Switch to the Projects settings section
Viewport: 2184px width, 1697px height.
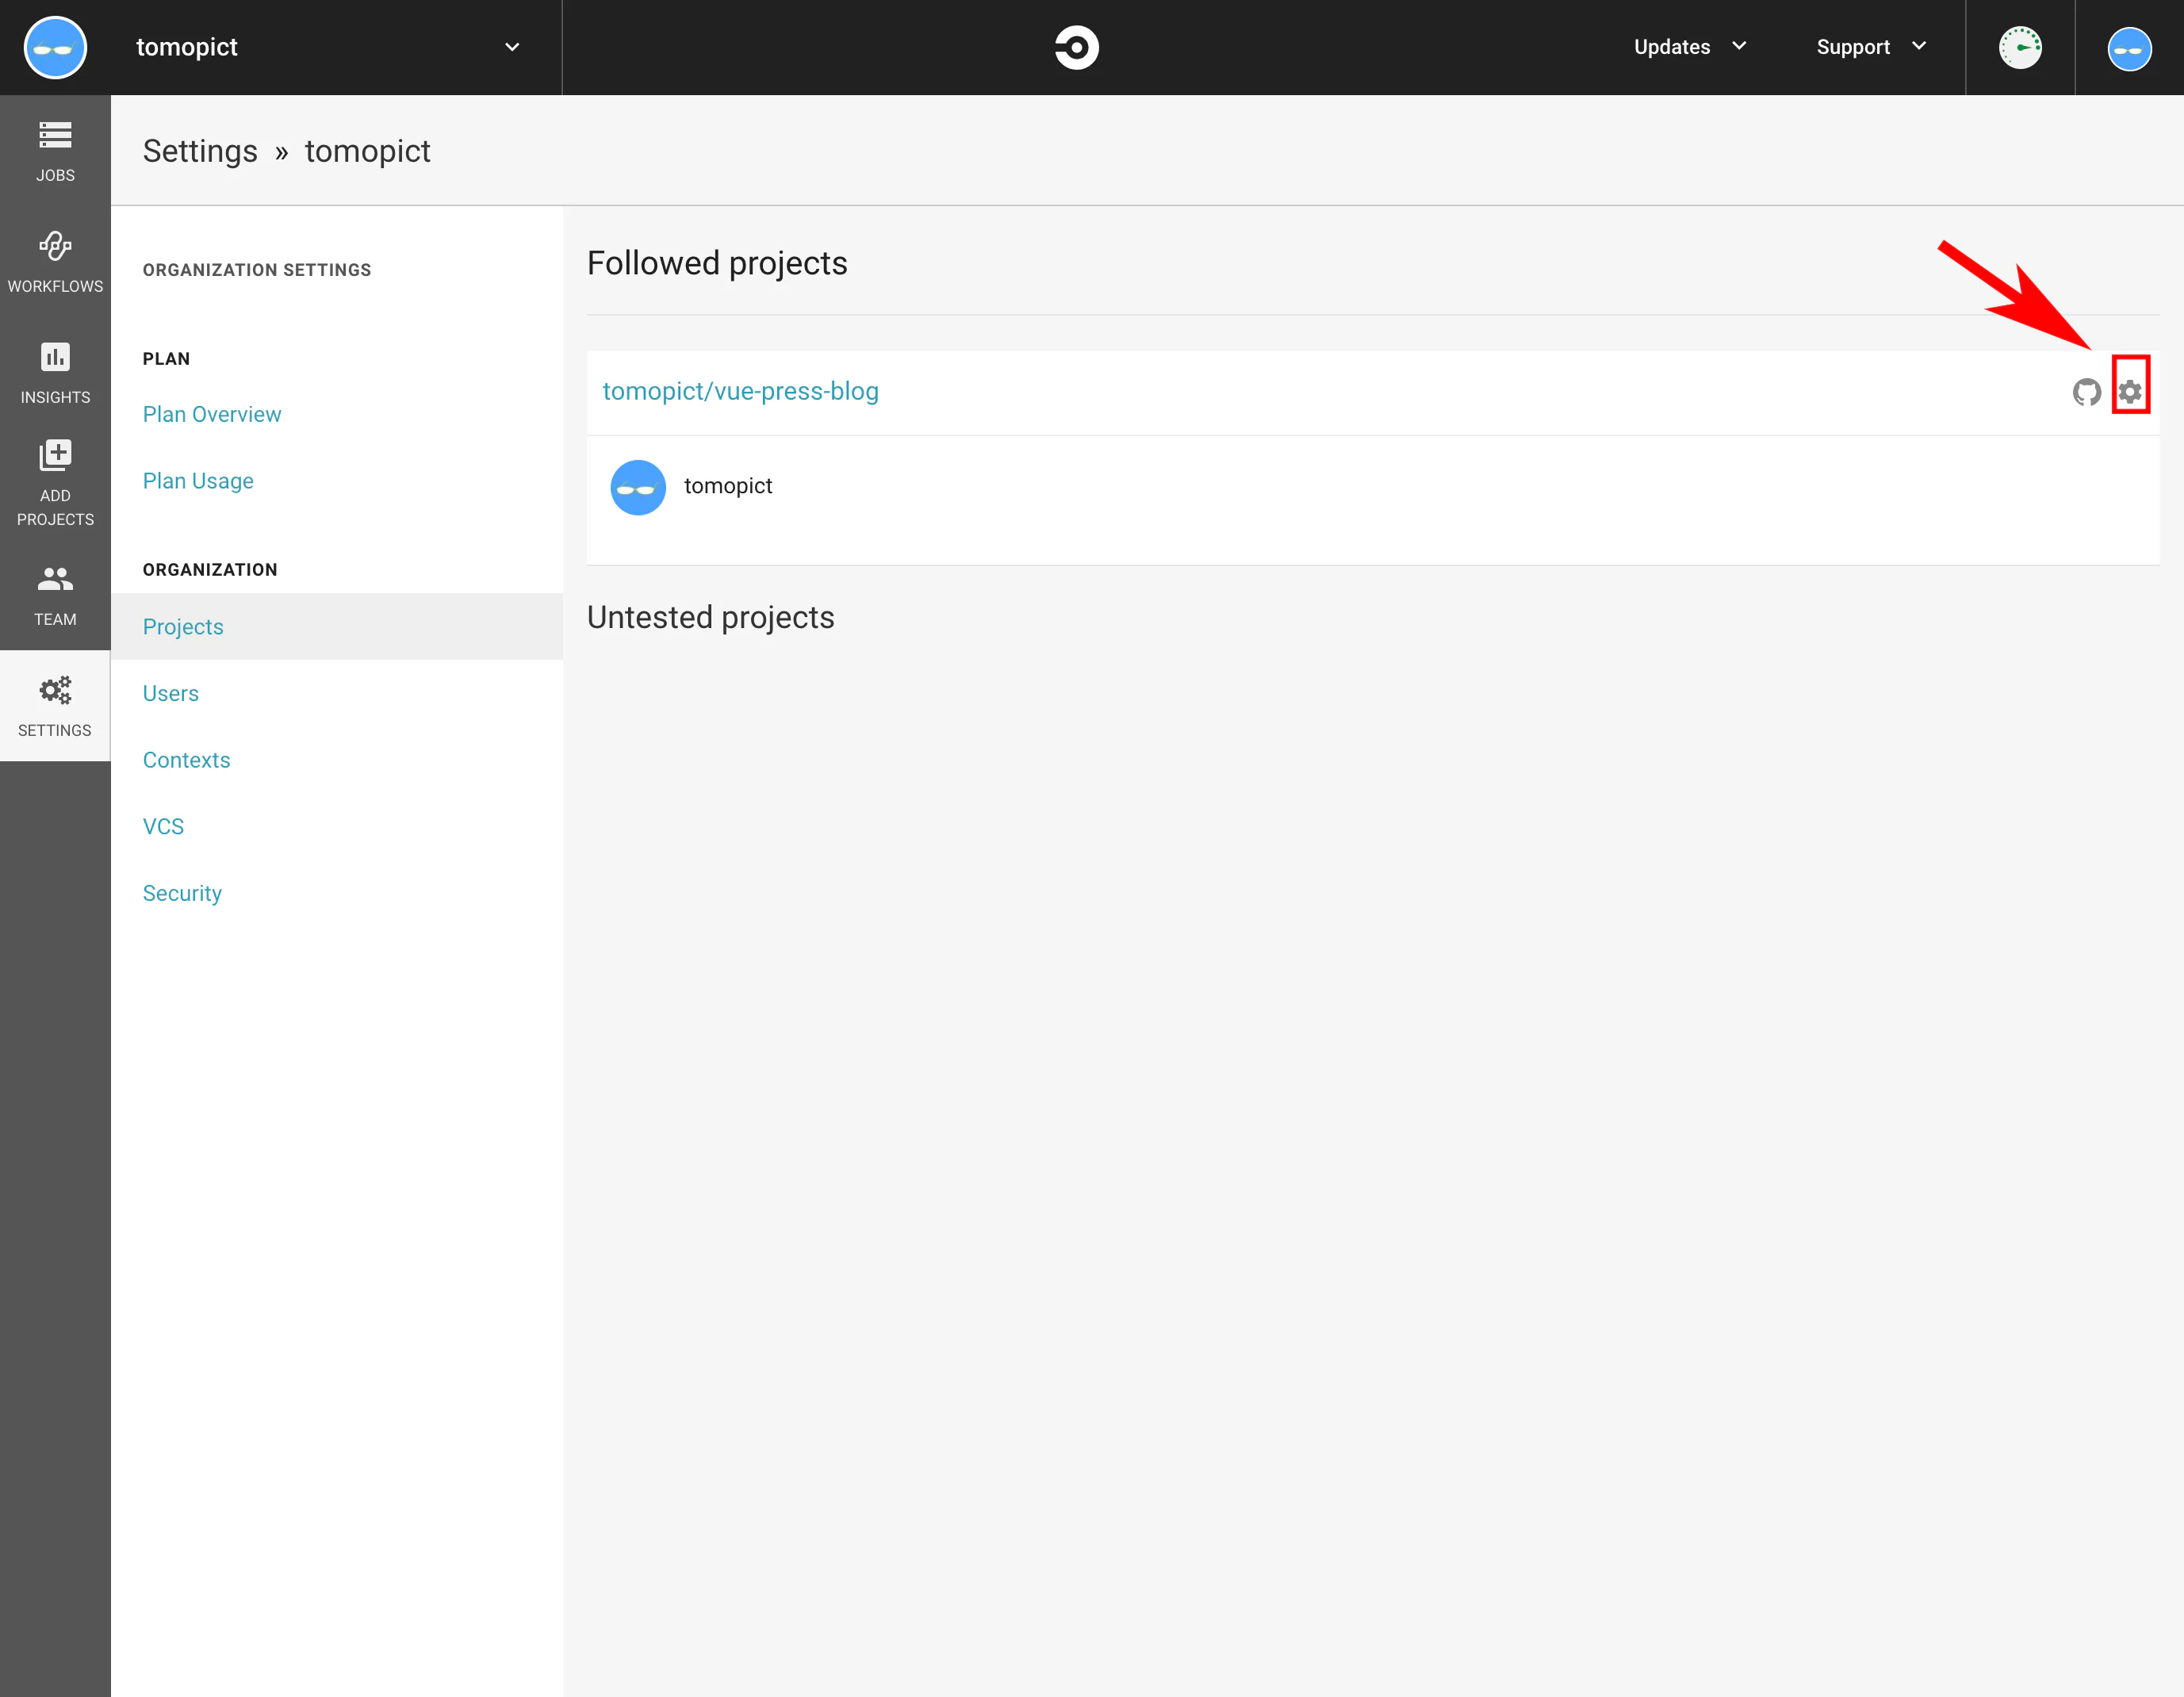click(x=183, y=626)
